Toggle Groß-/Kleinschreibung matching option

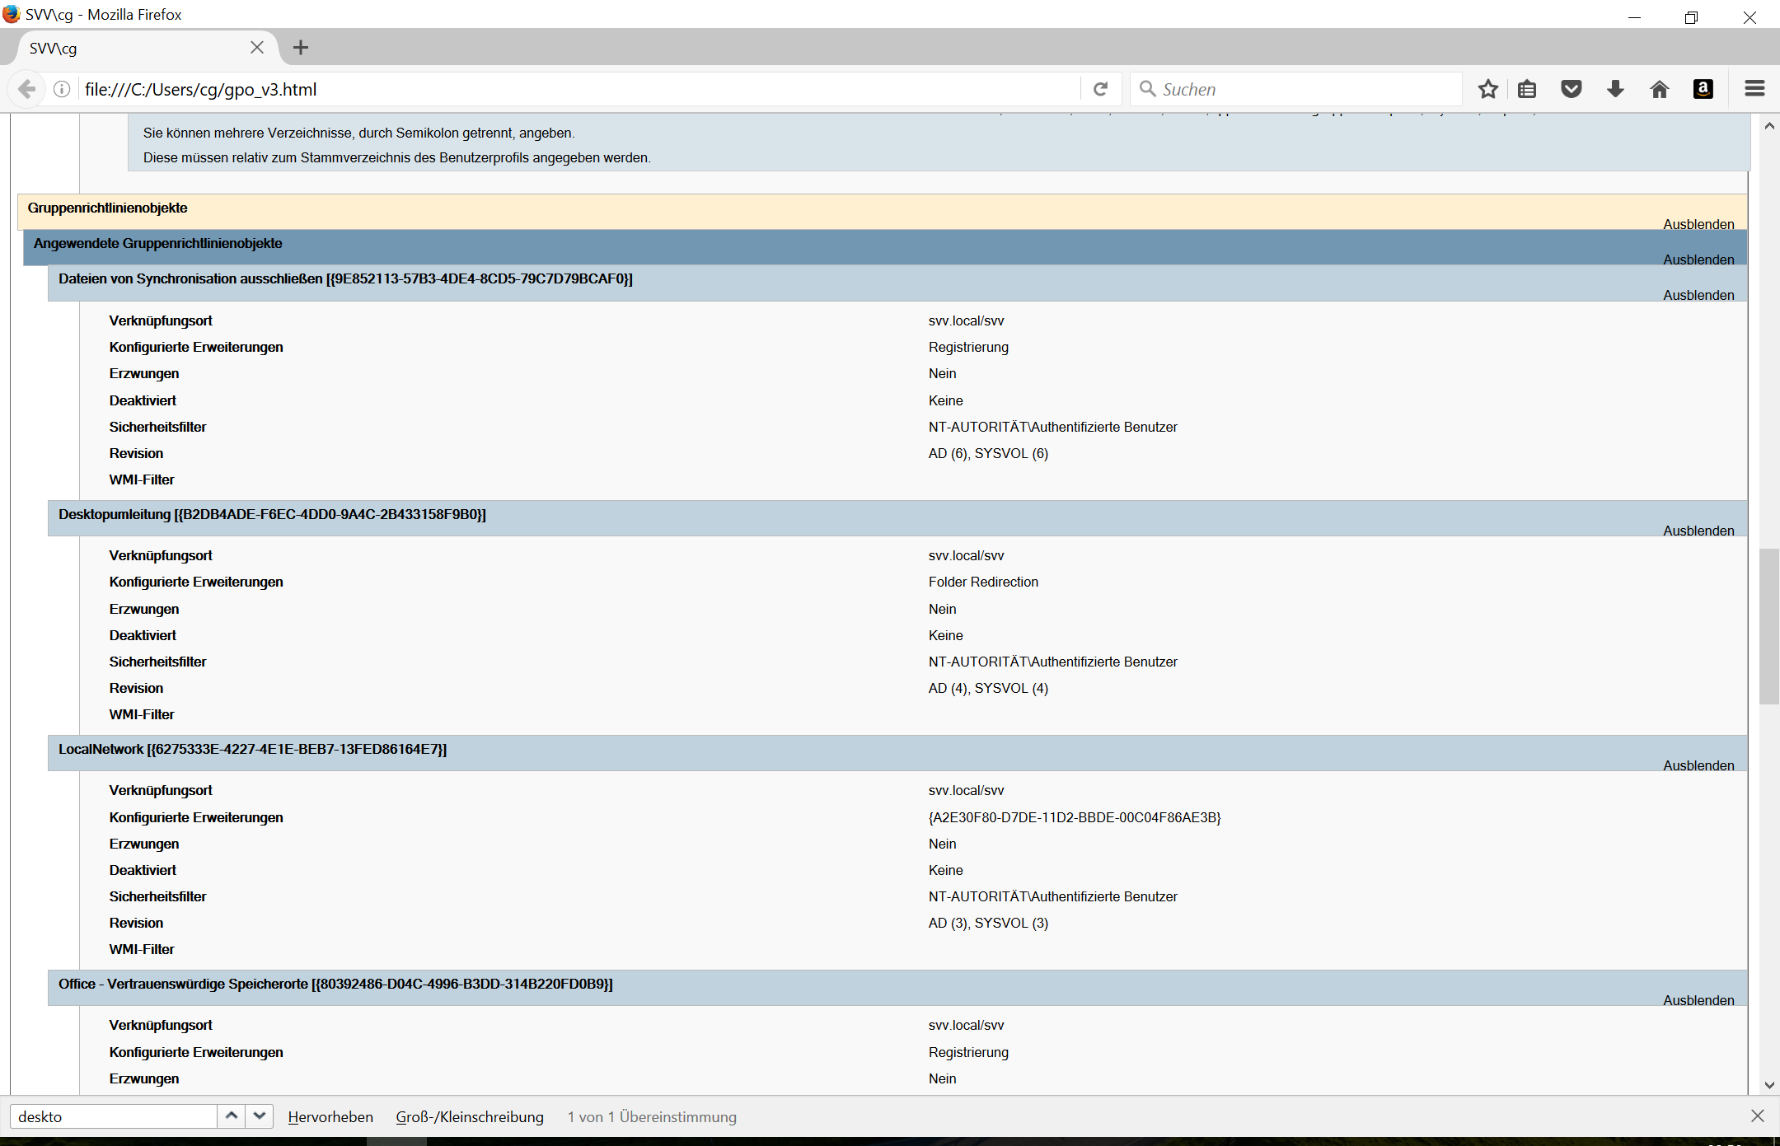(470, 1116)
